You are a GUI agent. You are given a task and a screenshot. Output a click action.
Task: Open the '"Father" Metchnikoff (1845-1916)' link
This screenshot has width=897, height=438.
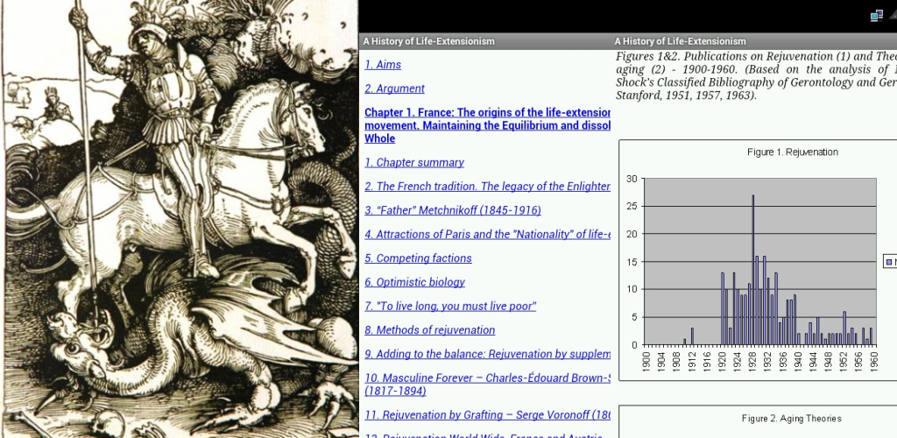click(x=453, y=210)
